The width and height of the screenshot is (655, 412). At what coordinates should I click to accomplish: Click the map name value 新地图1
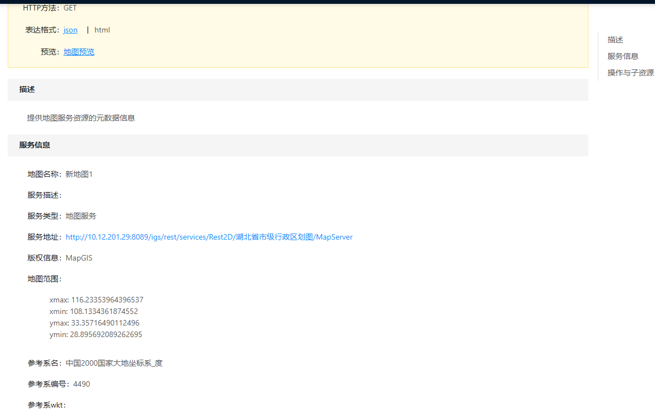click(79, 174)
